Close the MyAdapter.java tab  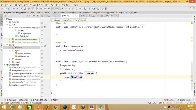point(77,16)
